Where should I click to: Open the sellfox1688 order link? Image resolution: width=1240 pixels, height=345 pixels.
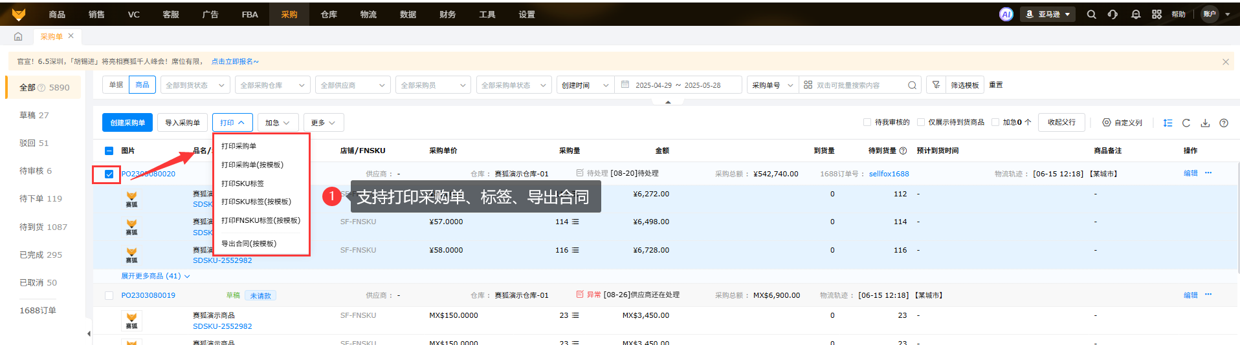tap(889, 174)
